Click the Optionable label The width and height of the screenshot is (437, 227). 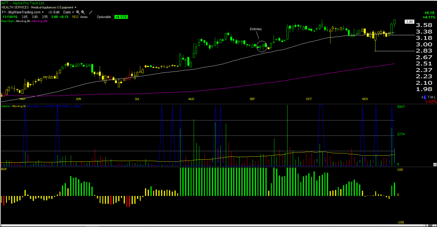104,17
